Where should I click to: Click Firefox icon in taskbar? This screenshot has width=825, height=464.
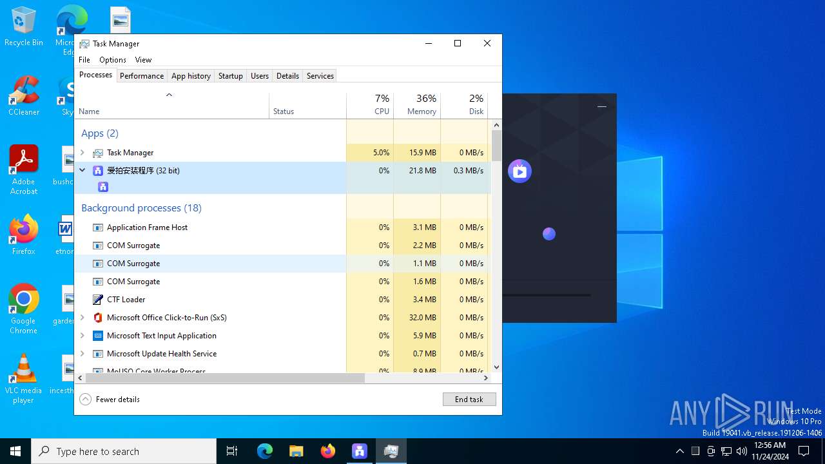pos(328,451)
